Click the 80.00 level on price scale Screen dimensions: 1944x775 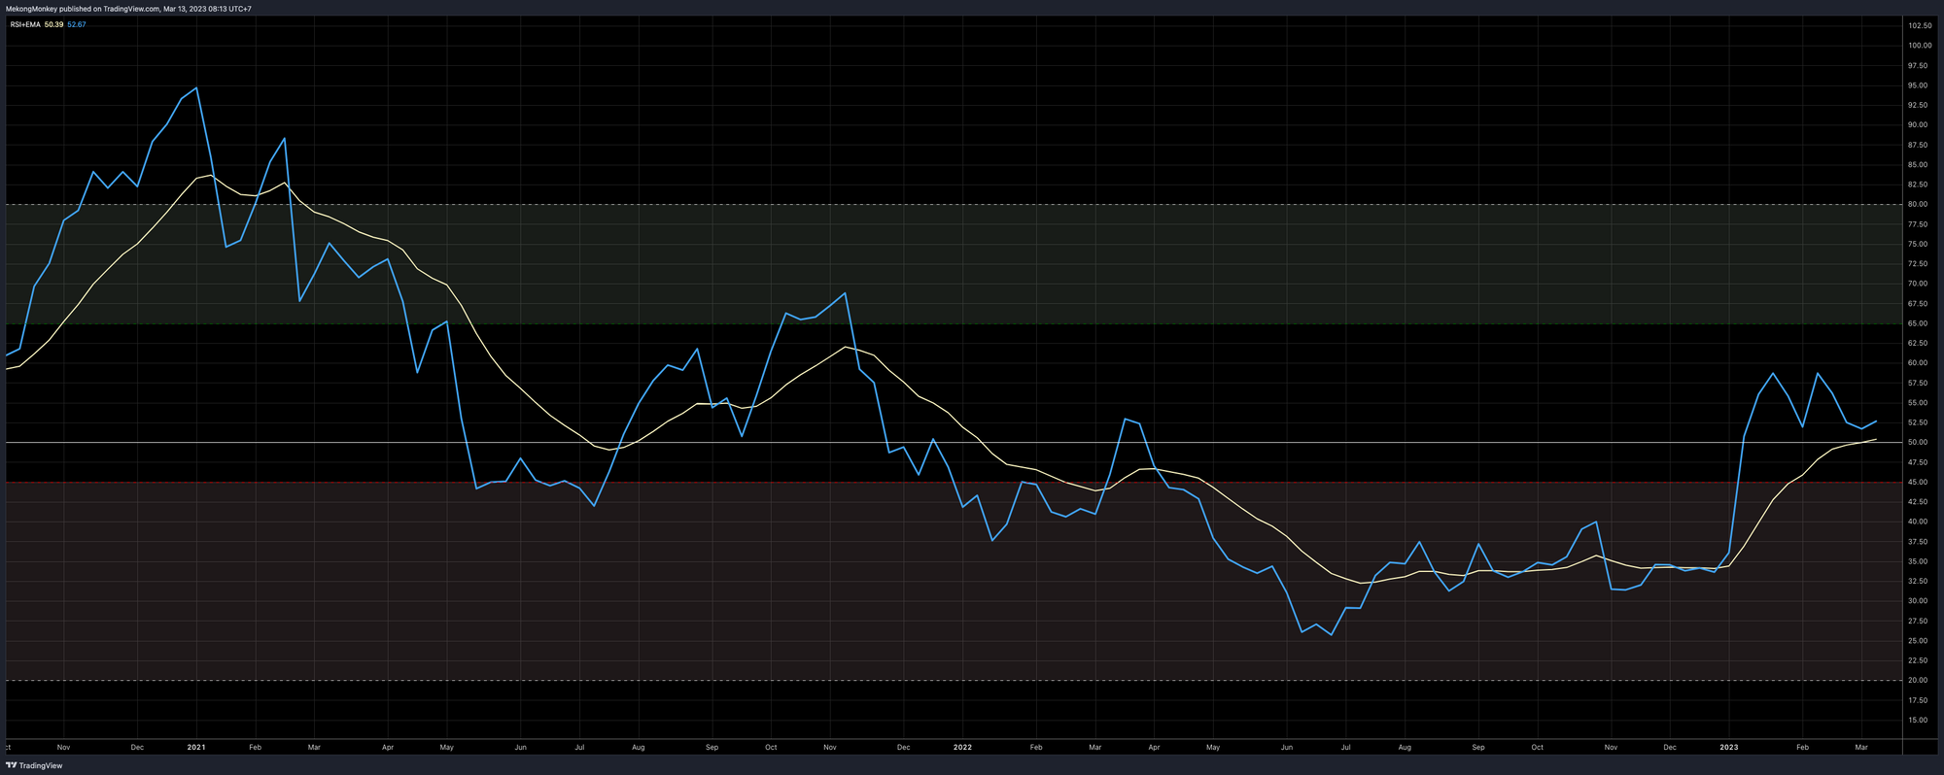(1920, 204)
